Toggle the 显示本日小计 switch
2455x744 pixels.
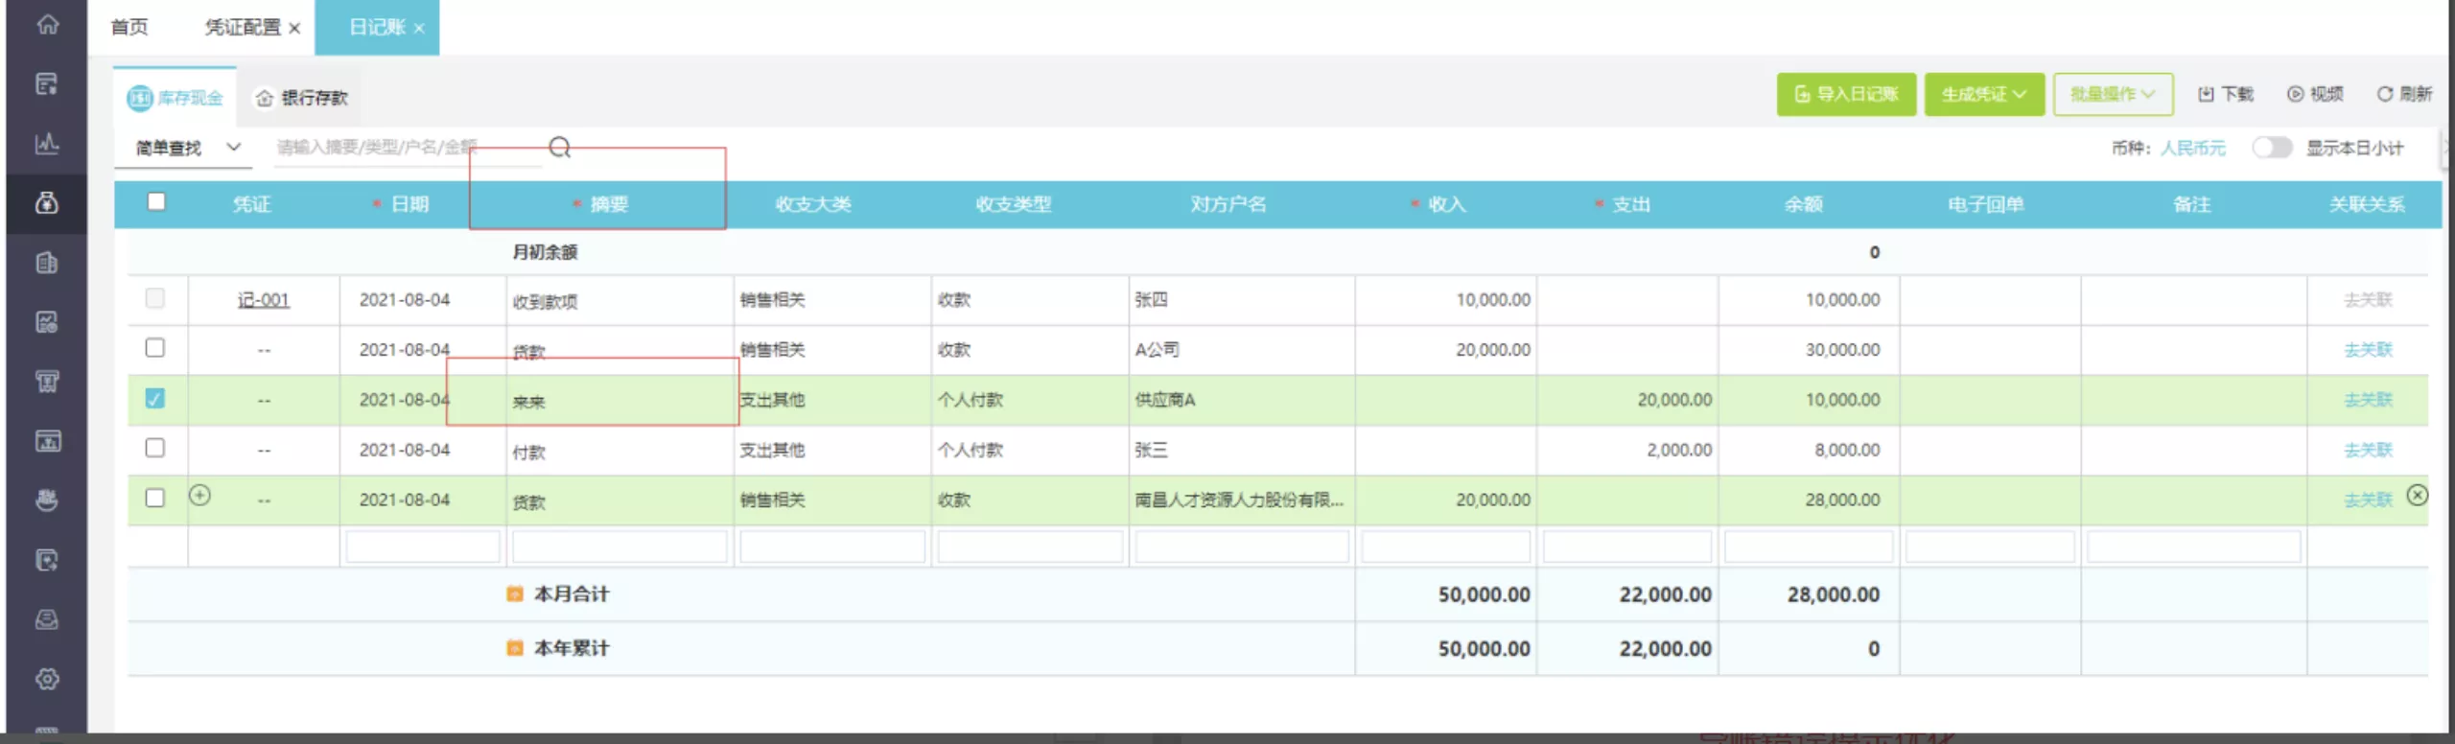pyautogui.click(x=2272, y=148)
